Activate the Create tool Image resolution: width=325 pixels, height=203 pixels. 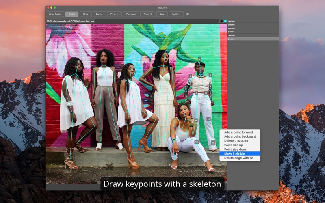71,14
